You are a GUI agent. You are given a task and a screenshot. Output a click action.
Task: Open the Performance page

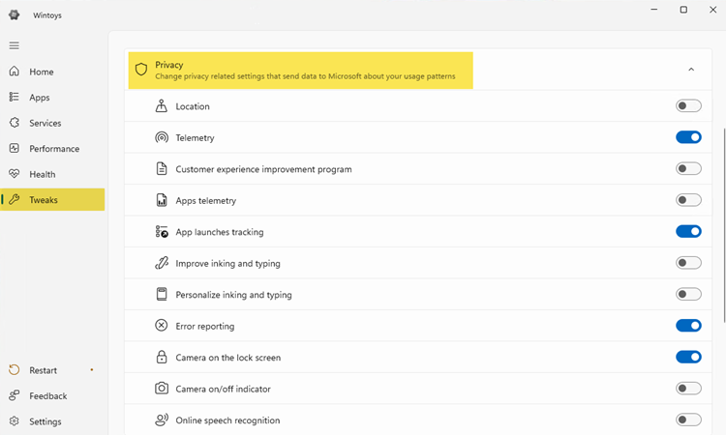pos(53,149)
